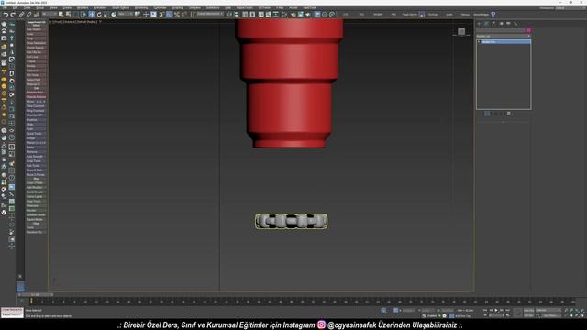
Task: Toggle Window/Crossing selection mode
Action: (x=83, y=15)
